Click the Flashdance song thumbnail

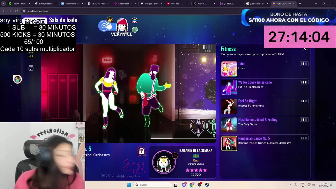click(229, 125)
